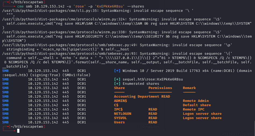Select the Accounting Department share name
The image size is (255, 136).
pyautogui.click(x=136, y=97)
